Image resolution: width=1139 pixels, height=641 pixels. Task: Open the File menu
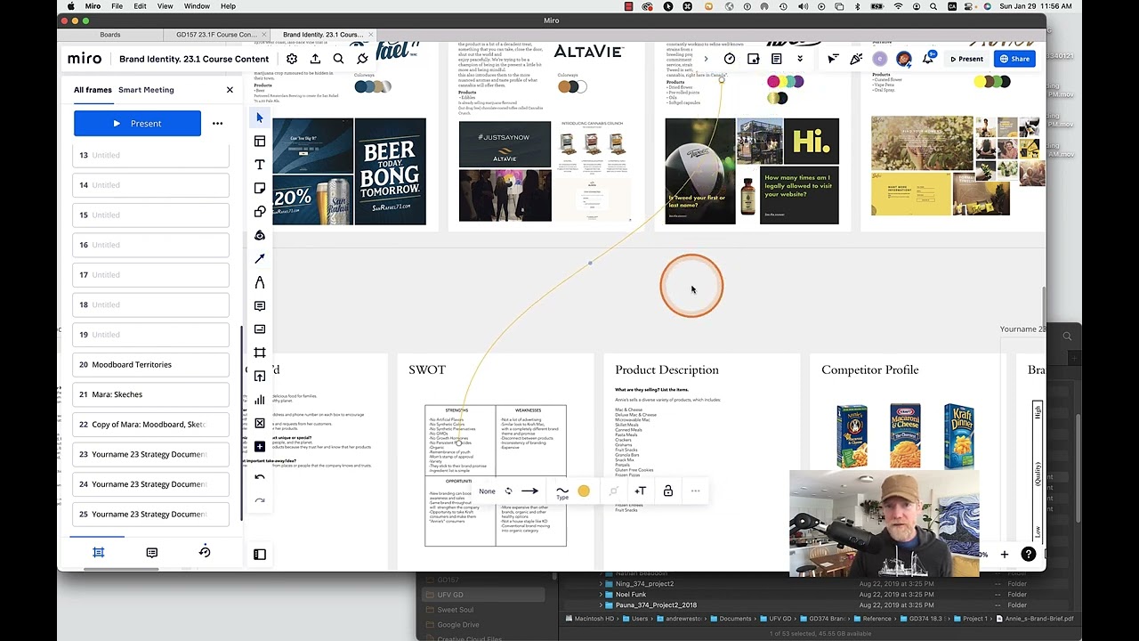[117, 6]
